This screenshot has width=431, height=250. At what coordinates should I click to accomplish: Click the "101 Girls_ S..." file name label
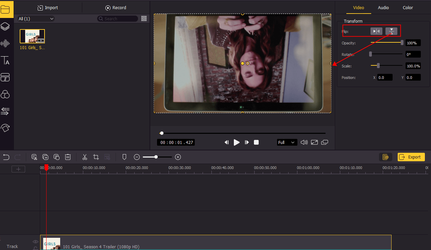[32, 48]
